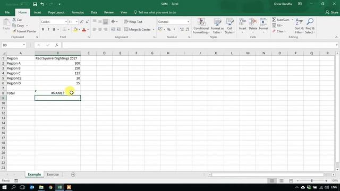The image size is (340, 191).
Task: Click Center horizontal alignment icon
Action: pyautogui.click(x=100, y=30)
